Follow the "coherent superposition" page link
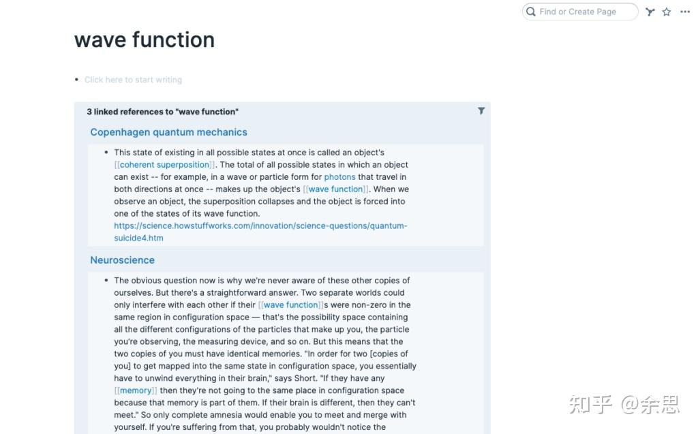Viewport: 698px width, 434px height. click(x=164, y=165)
